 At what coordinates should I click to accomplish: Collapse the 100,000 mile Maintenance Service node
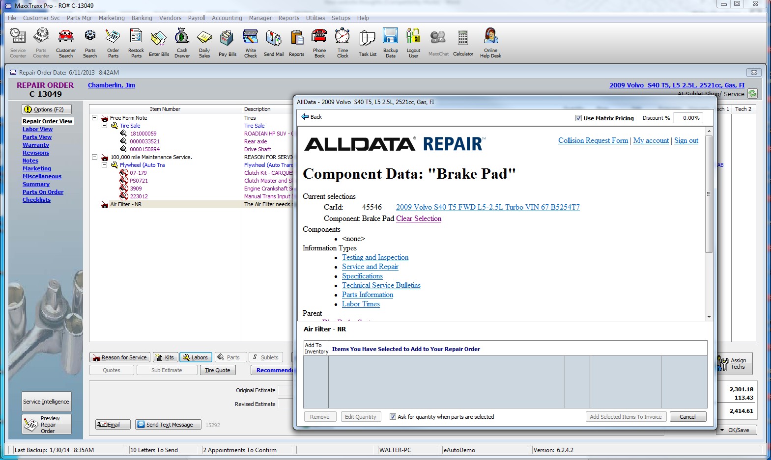[94, 157]
